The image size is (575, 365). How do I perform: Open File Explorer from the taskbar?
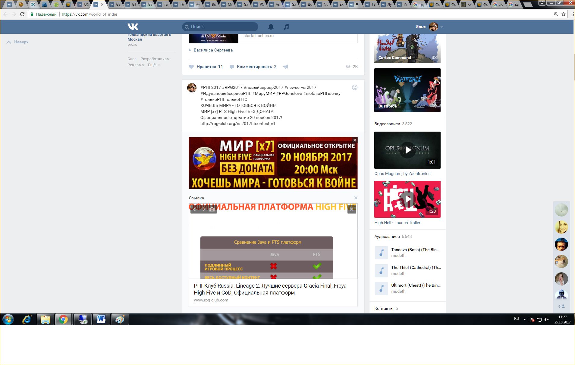coord(45,319)
